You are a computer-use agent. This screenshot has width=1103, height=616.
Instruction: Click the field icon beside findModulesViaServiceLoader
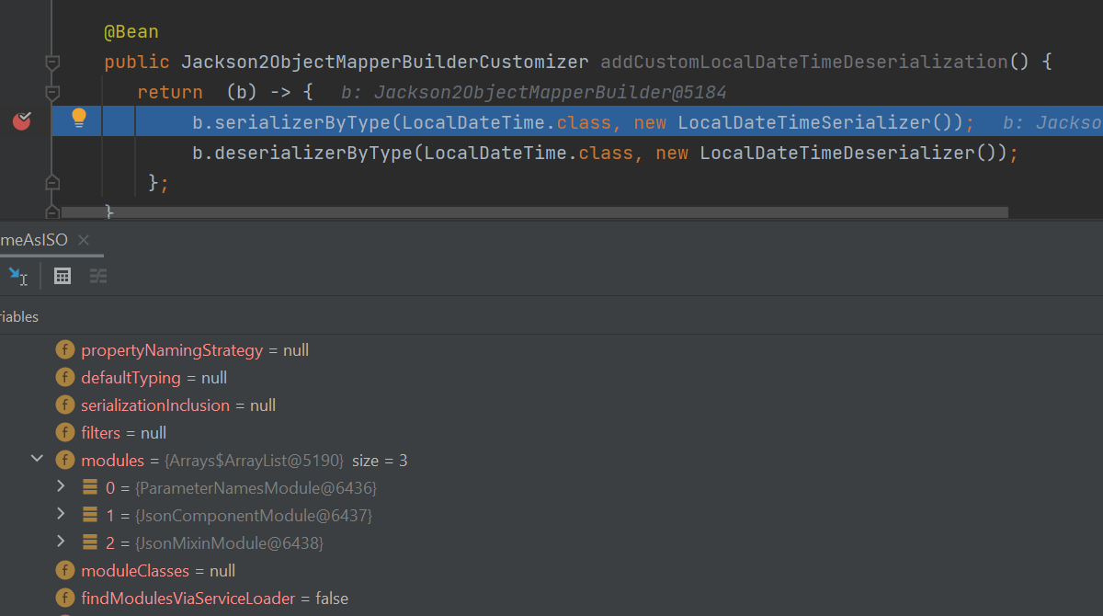pos(64,598)
